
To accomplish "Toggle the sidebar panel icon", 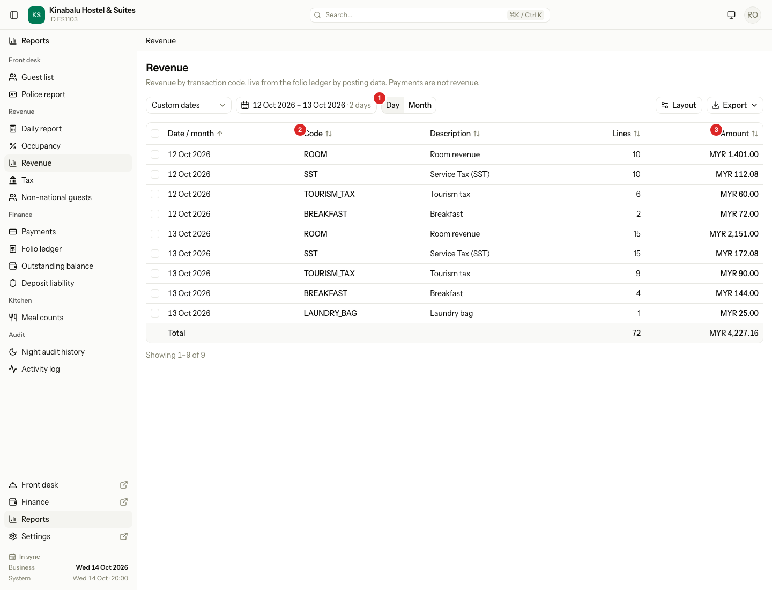I will [x=14, y=15].
